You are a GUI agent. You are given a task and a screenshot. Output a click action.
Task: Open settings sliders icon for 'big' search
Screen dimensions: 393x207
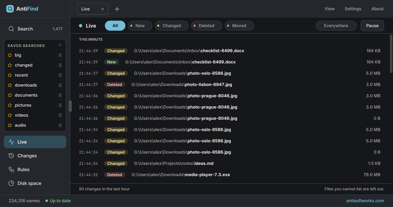point(60,55)
